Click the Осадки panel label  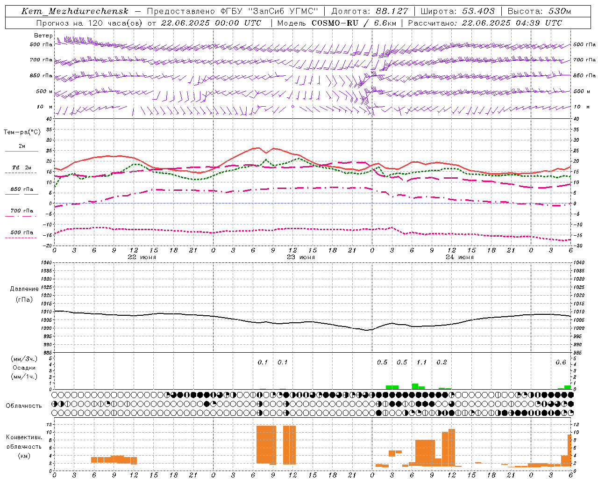[x=24, y=368]
